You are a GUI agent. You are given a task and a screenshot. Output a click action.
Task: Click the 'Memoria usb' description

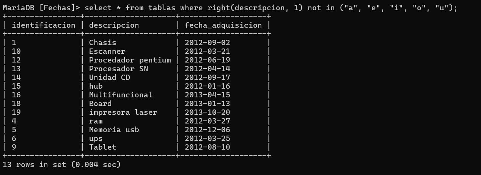tap(114, 130)
